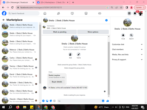
Task: Open Alisha - 2 Beds 2 Baths House chat
Action: [x=19, y=92]
